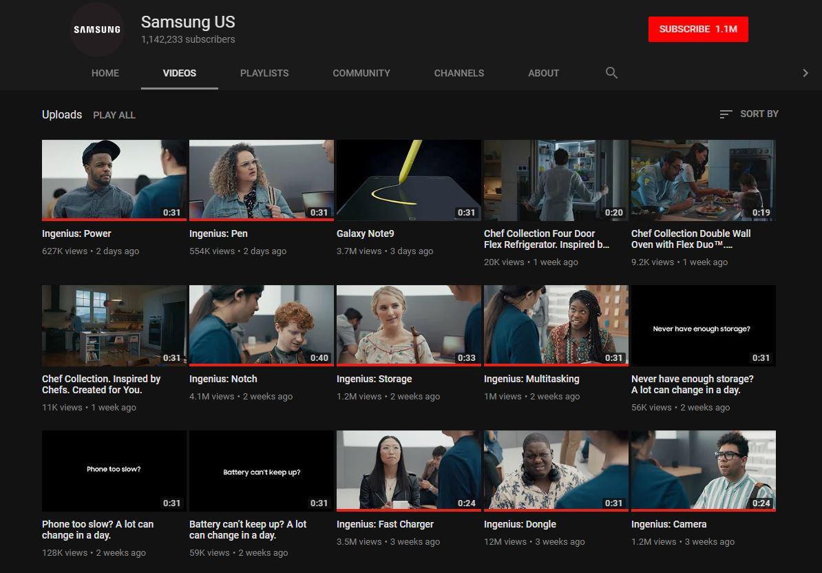
Task: Open the Ingenius: Storage video thumbnail
Action: [x=409, y=326]
